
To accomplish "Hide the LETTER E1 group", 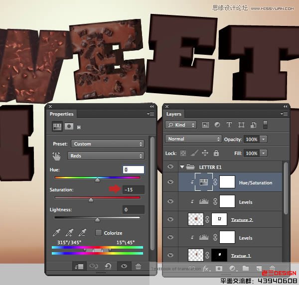I will (170, 166).
